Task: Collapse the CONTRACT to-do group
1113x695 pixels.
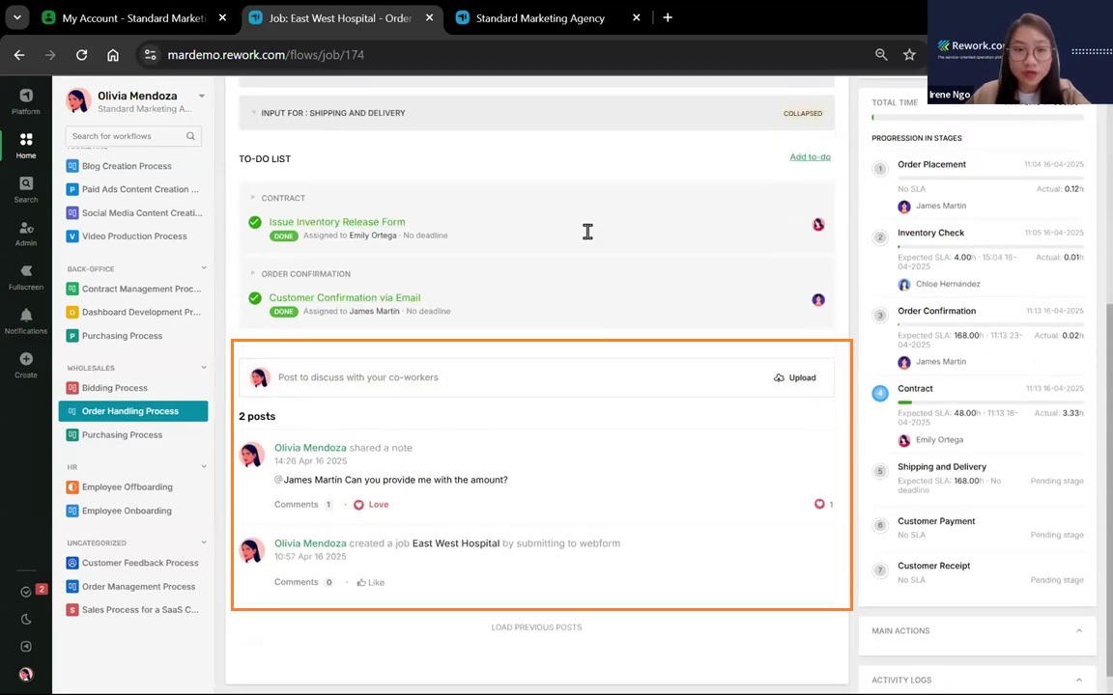Action: coord(253,197)
